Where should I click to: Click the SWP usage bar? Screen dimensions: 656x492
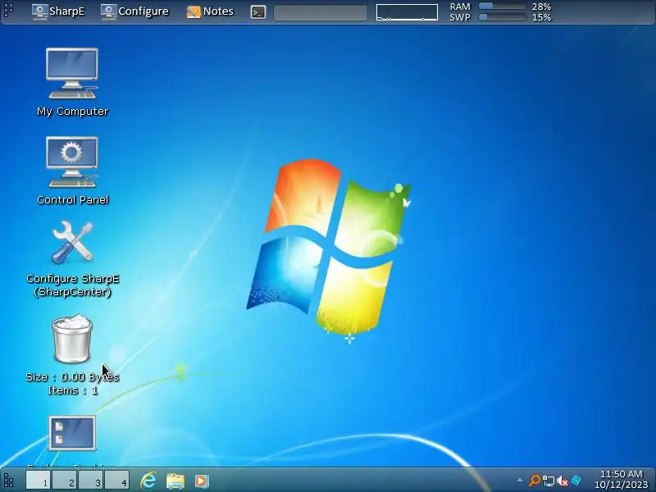(502, 17)
